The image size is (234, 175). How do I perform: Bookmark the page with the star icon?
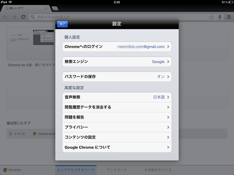click(212, 17)
